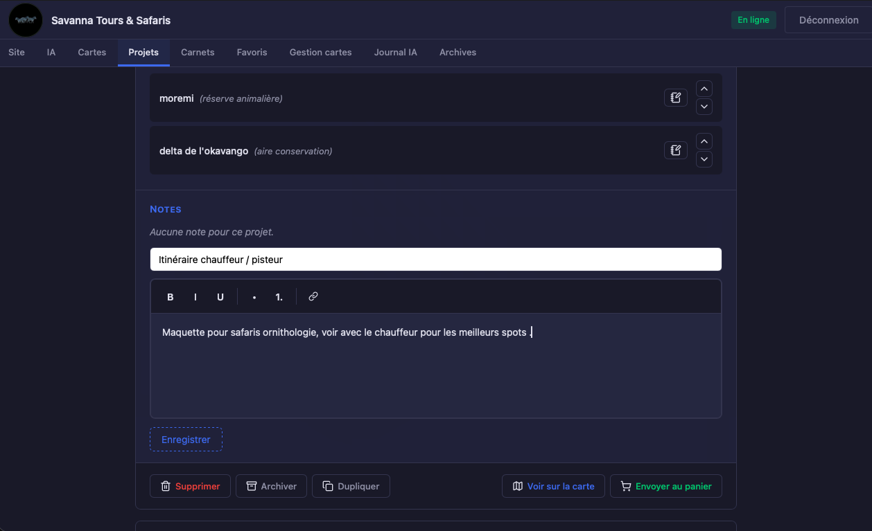
Task: Move moremi down with chevron arrow
Action: click(x=704, y=107)
